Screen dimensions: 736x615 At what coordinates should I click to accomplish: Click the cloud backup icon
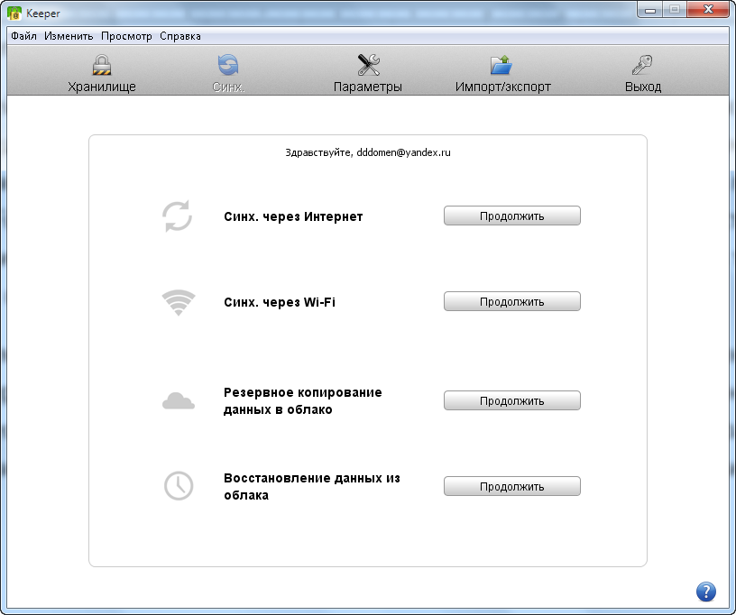click(x=179, y=401)
